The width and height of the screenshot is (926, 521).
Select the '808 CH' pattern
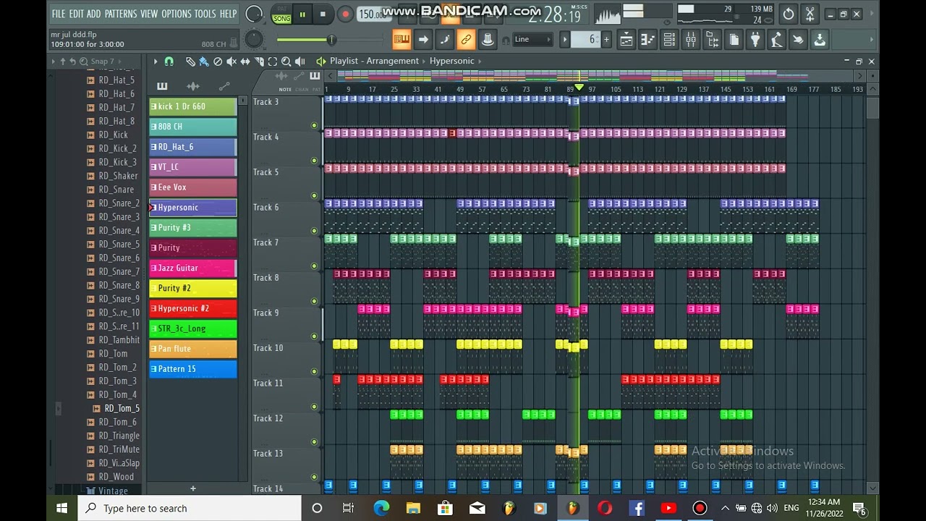(193, 127)
